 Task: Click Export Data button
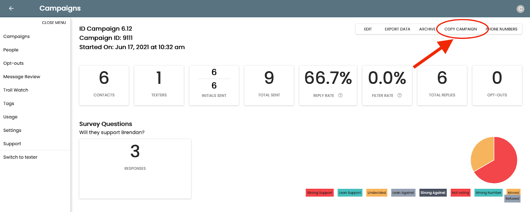tap(397, 29)
